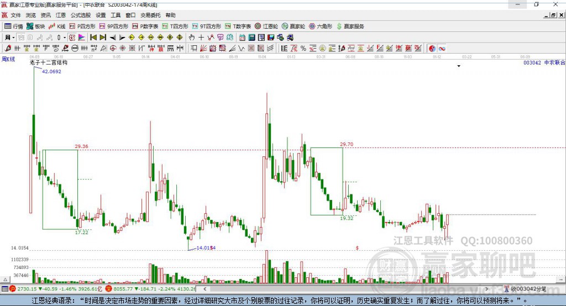Click the red-blue infinity loop icon
Screen dimensions: 566x306
tap(442, 49)
